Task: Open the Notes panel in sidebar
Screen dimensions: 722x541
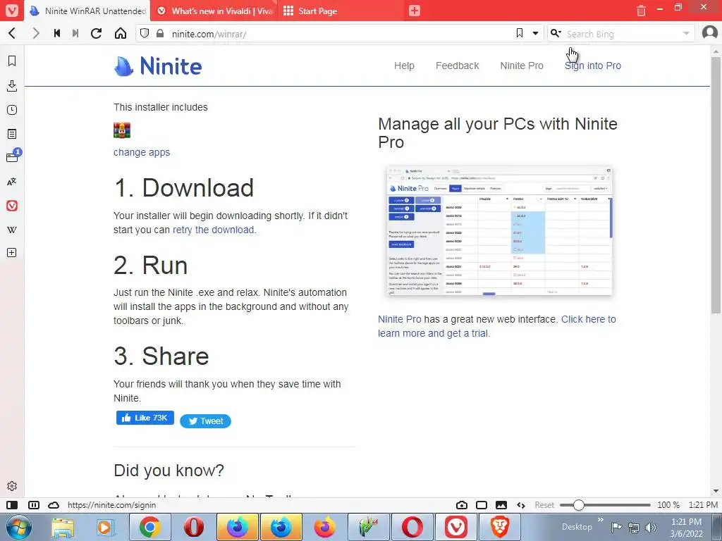Action: click(x=12, y=134)
